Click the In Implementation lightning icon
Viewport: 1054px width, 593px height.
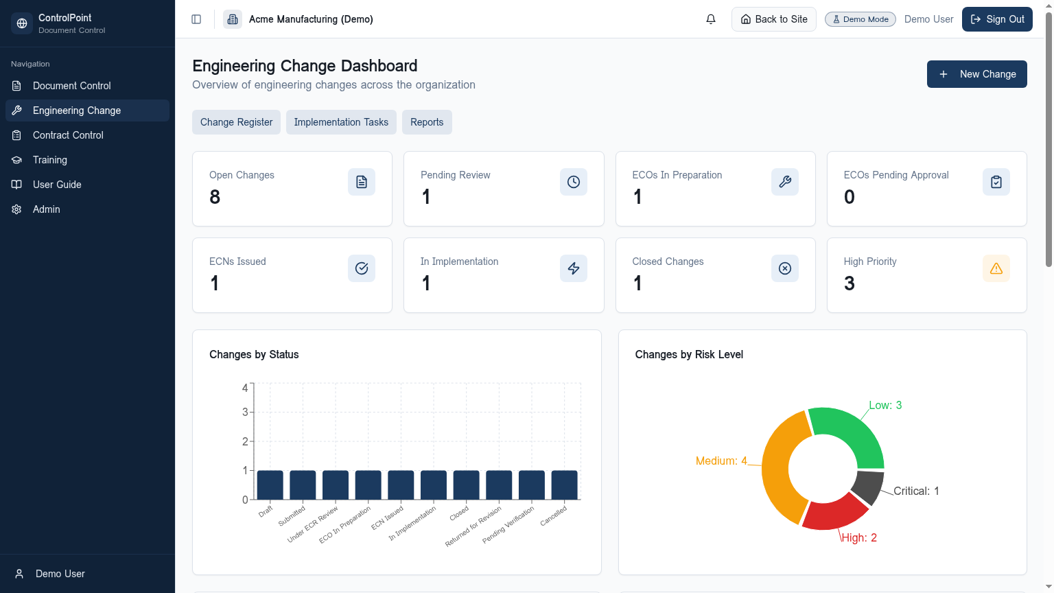point(574,268)
